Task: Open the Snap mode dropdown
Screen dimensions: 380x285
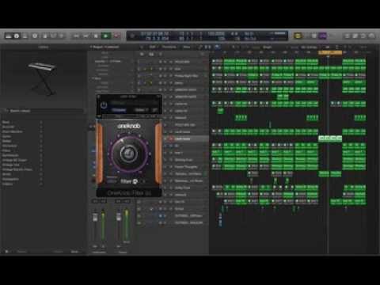Action: coord(267,47)
